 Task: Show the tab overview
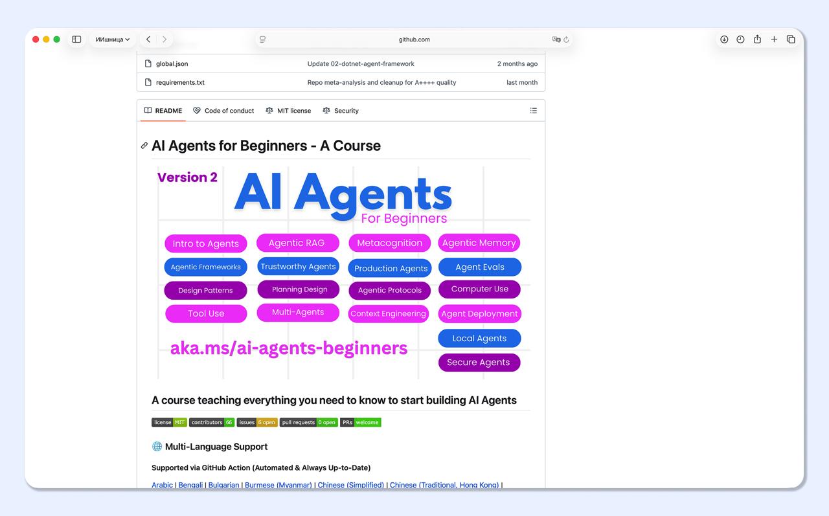791,39
